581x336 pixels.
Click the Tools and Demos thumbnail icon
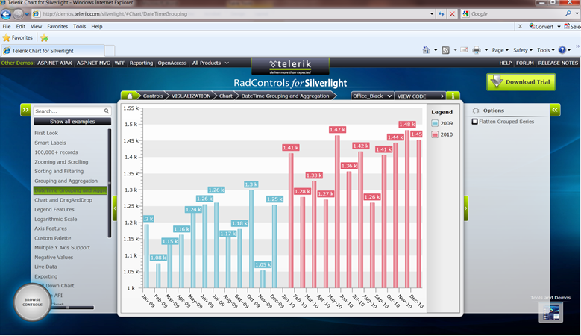coord(551,312)
